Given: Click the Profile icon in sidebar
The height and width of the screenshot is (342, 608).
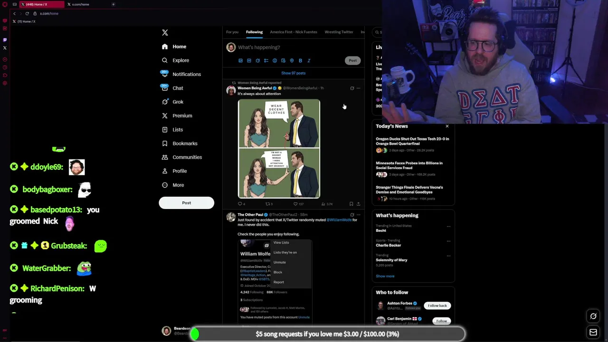Looking at the screenshot, I should point(165,171).
